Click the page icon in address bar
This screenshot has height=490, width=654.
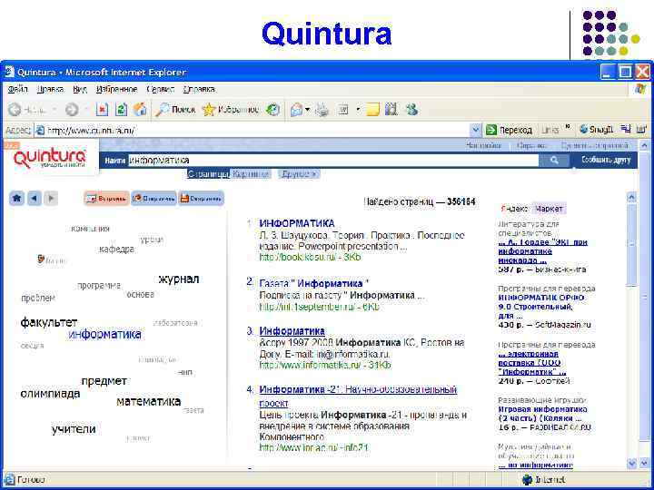(40, 131)
